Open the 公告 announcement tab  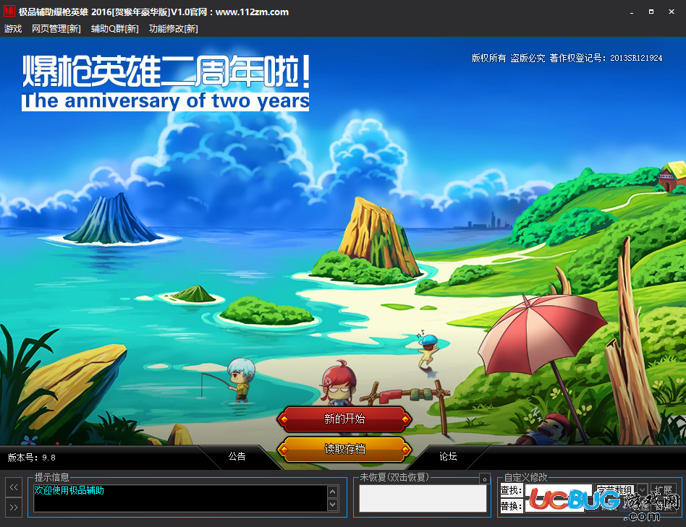(x=237, y=456)
